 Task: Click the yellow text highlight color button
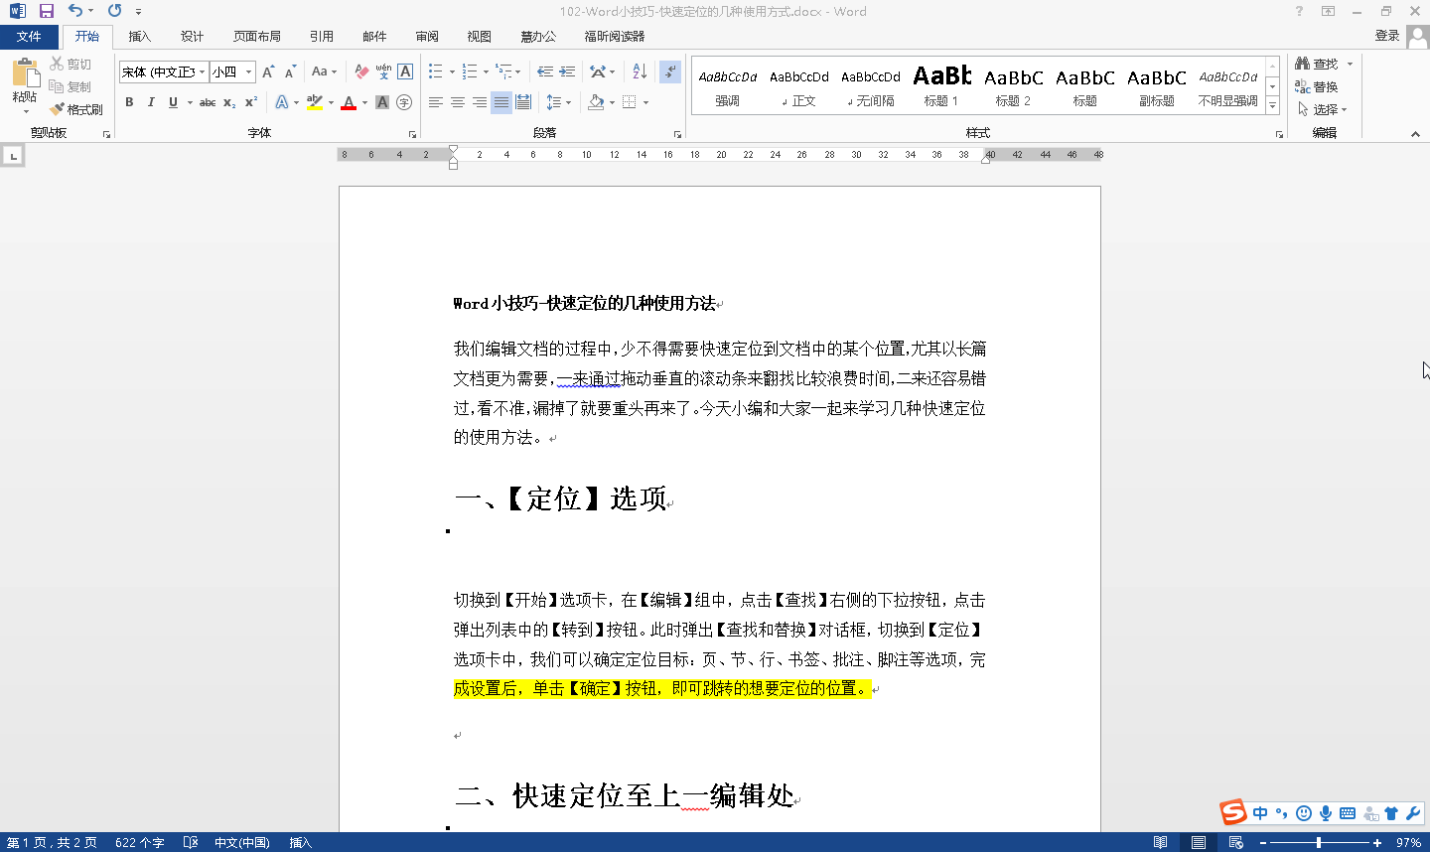tap(315, 102)
